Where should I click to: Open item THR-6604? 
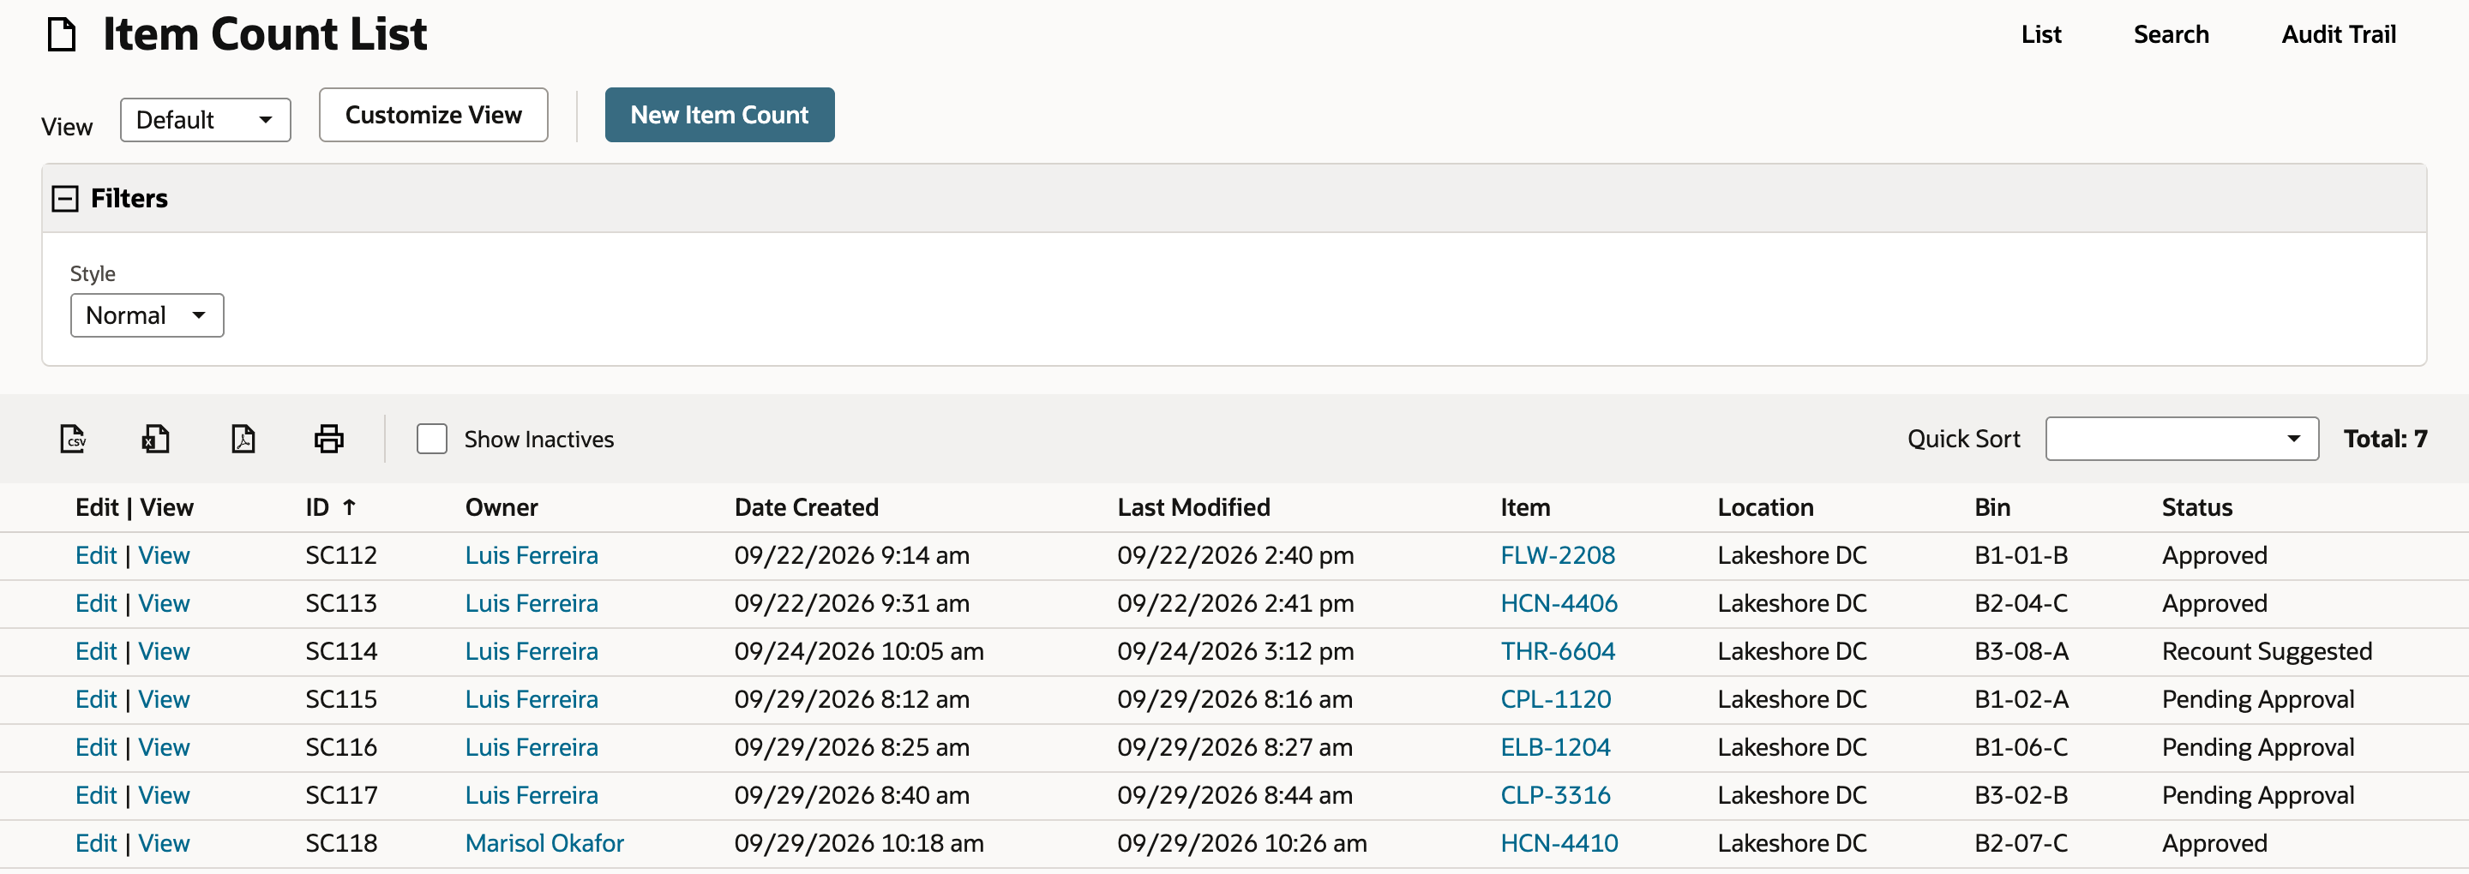click(x=1558, y=652)
